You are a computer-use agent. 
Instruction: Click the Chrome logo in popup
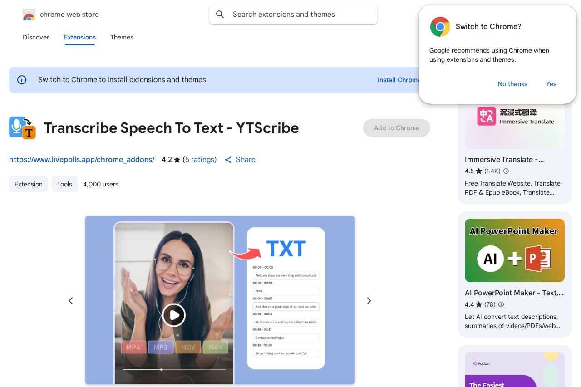tap(440, 27)
